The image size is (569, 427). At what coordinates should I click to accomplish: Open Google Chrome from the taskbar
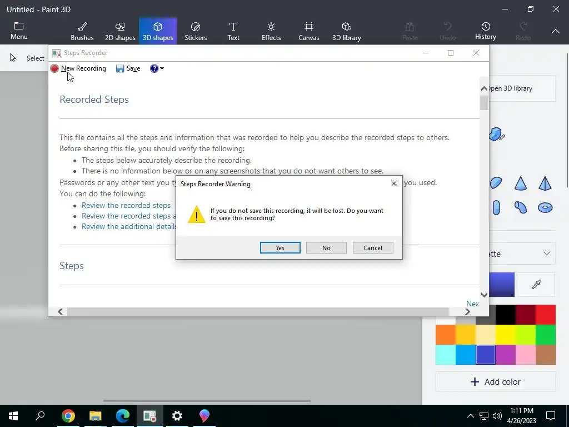tap(68, 416)
